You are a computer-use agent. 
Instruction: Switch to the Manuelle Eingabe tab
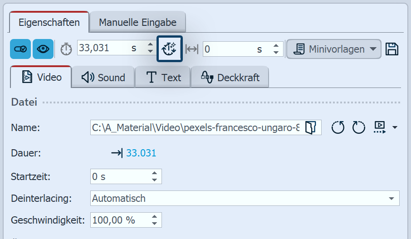[x=137, y=22]
